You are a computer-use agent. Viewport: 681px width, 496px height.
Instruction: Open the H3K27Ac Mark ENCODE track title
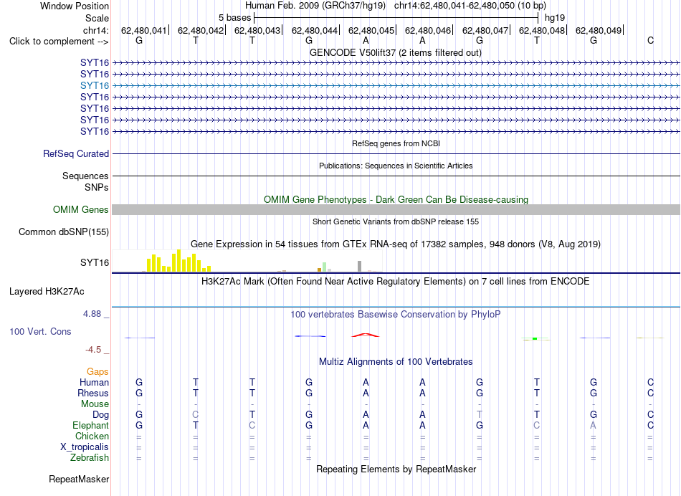click(396, 282)
